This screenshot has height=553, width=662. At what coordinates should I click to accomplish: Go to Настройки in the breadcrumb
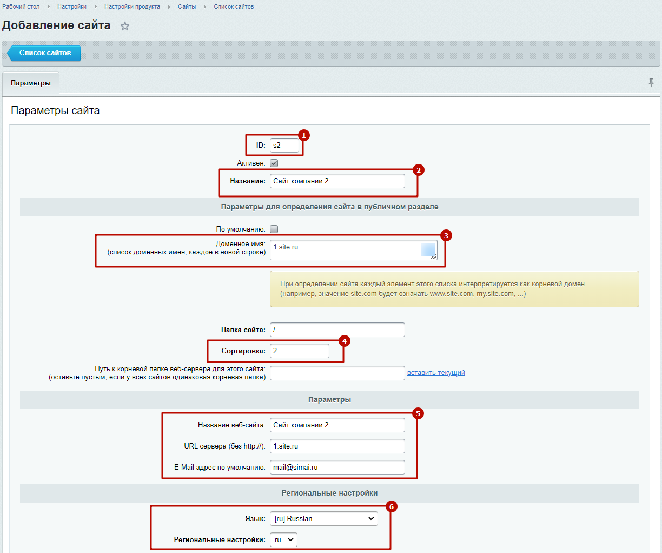(x=72, y=6)
